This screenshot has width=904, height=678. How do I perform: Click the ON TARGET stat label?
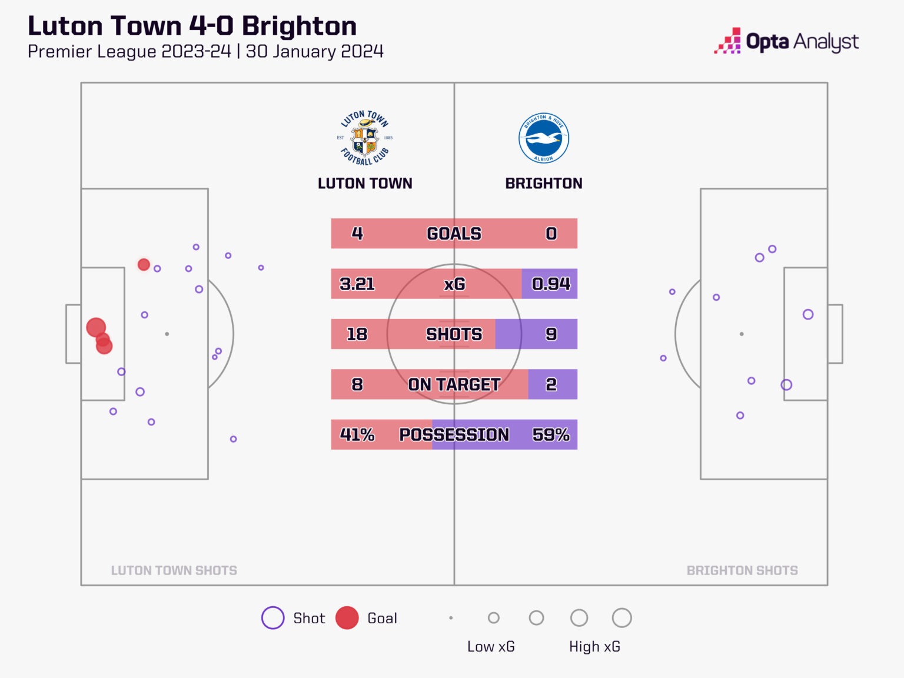pos(454,384)
